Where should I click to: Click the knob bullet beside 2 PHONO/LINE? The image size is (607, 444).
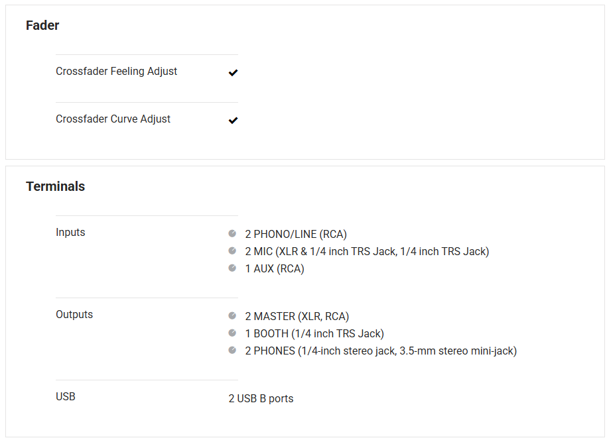[x=232, y=233]
